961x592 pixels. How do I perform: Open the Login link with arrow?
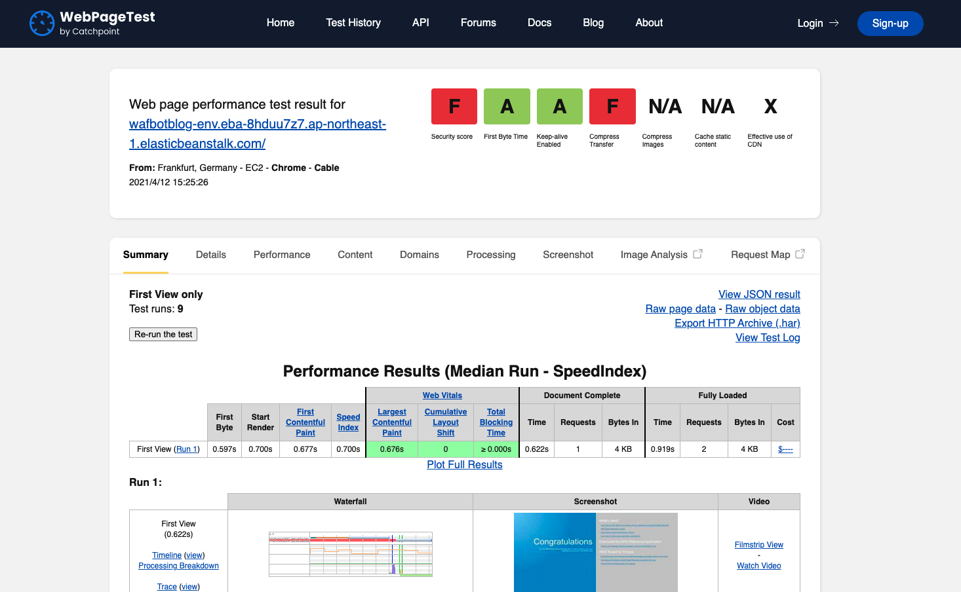tap(817, 24)
